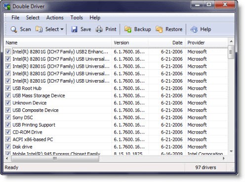This screenshot has width=245, height=182.
Task: Click the Restore folder icon
Action: point(159,29)
